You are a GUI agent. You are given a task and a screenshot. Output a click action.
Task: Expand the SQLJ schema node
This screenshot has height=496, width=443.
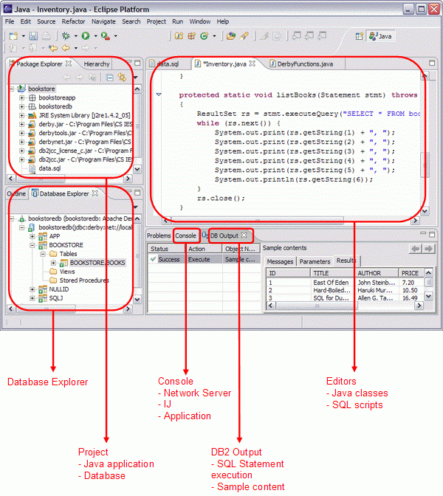pyautogui.click(x=32, y=298)
